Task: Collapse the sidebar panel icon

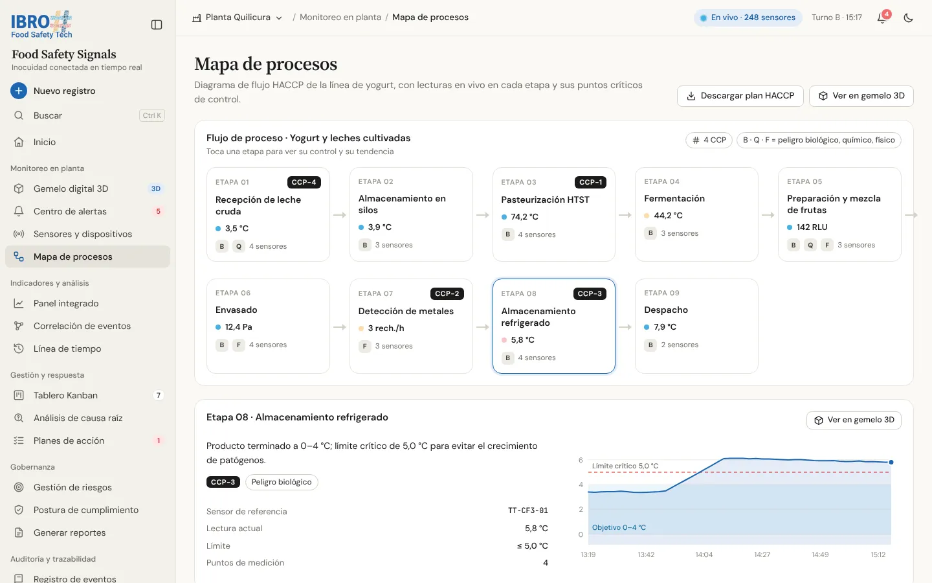Action: pos(157,25)
